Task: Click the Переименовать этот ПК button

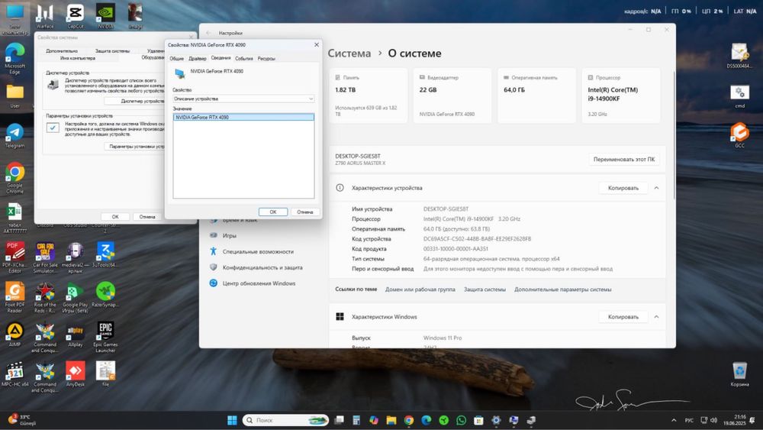Action: pyautogui.click(x=624, y=160)
